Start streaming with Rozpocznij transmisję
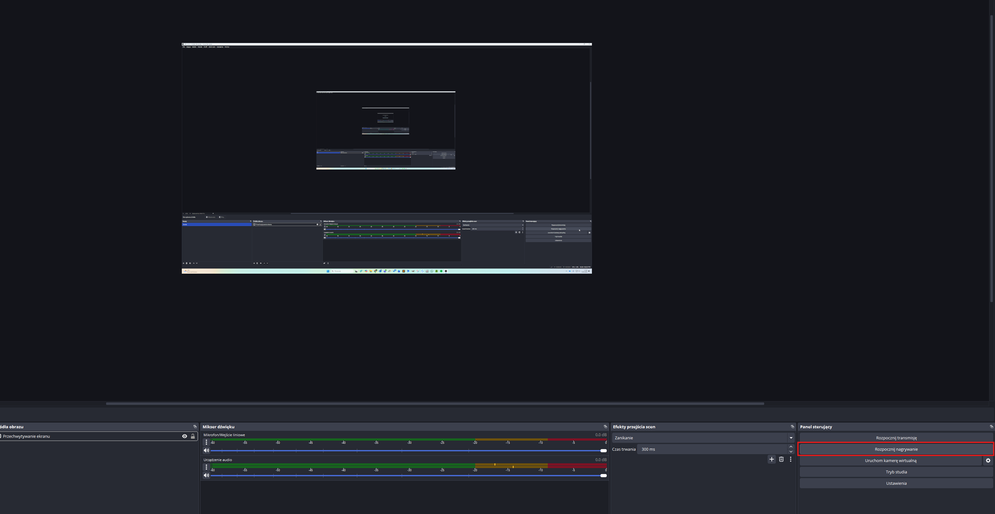This screenshot has width=995, height=514. (x=895, y=438)
